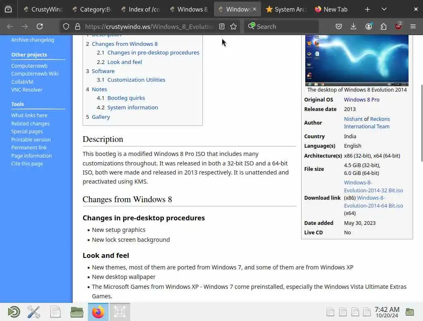The height and width of the screenshot is (321, 423).
Task: Open Cite this page link
Action: (27, 164)
